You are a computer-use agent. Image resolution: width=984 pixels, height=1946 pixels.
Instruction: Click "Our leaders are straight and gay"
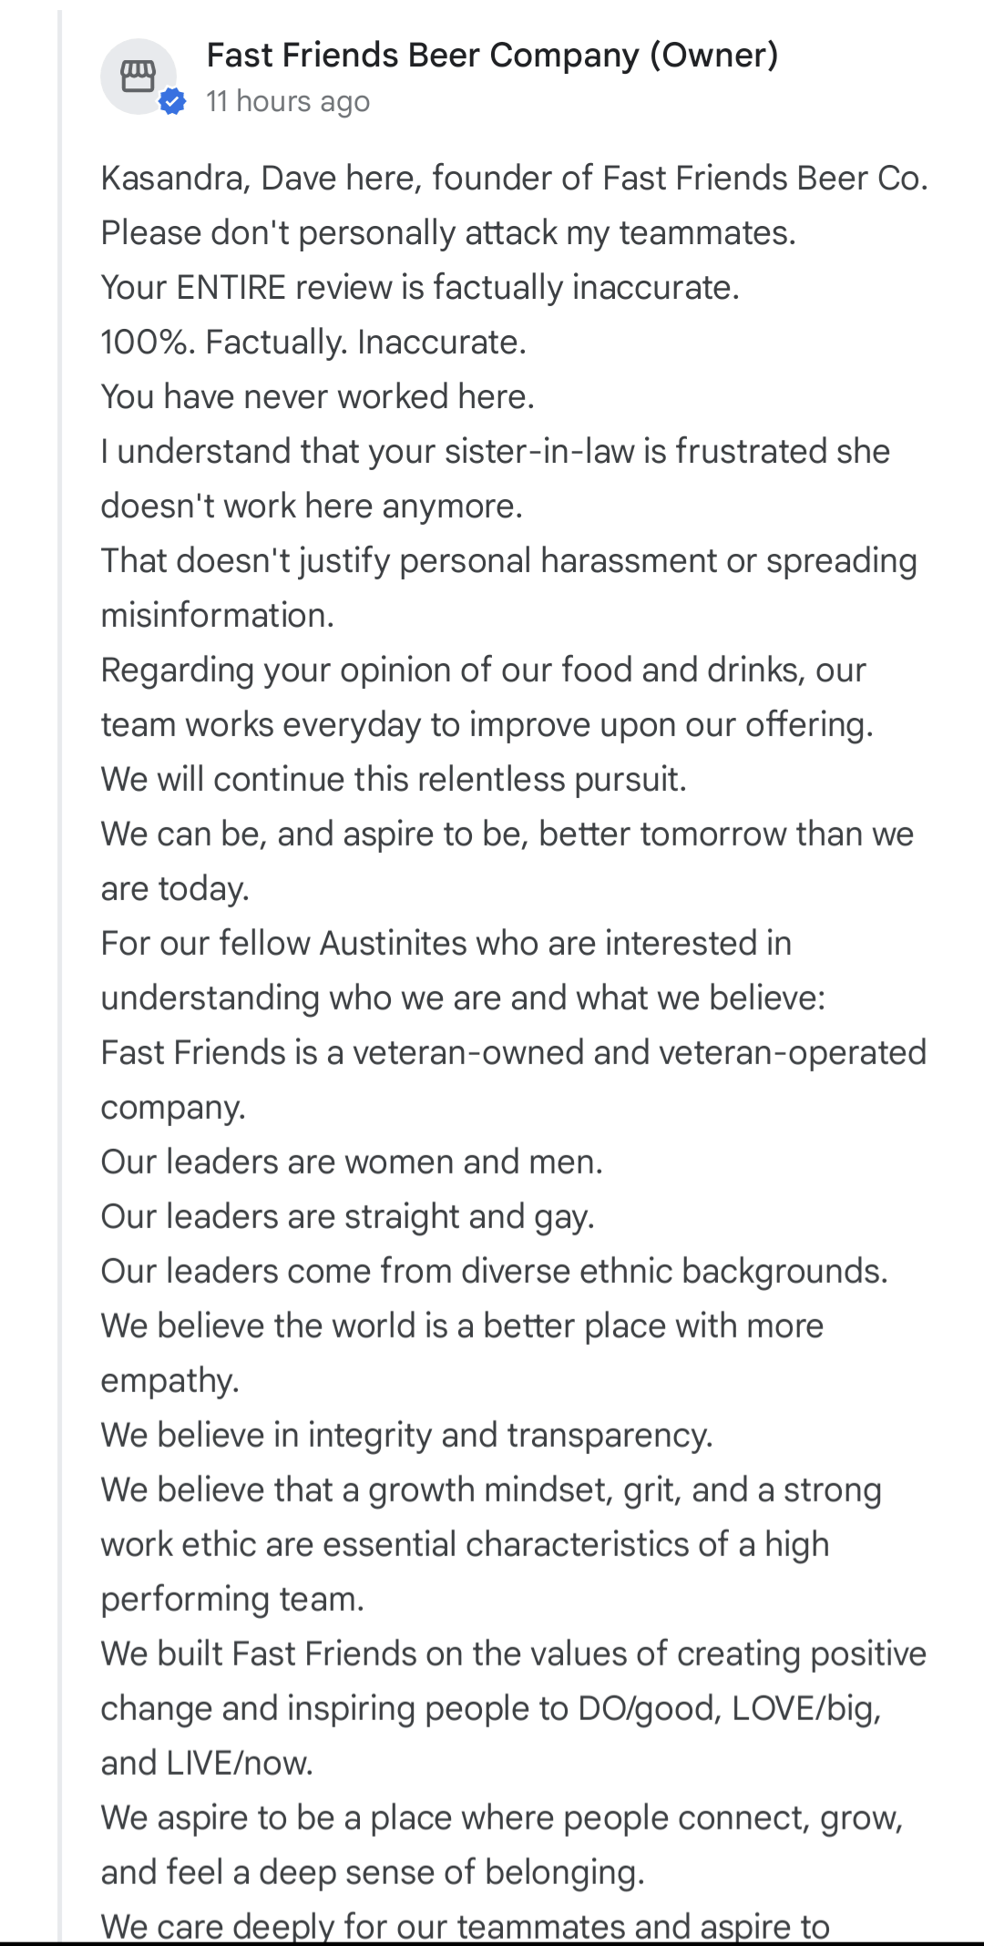(347, 1217)
